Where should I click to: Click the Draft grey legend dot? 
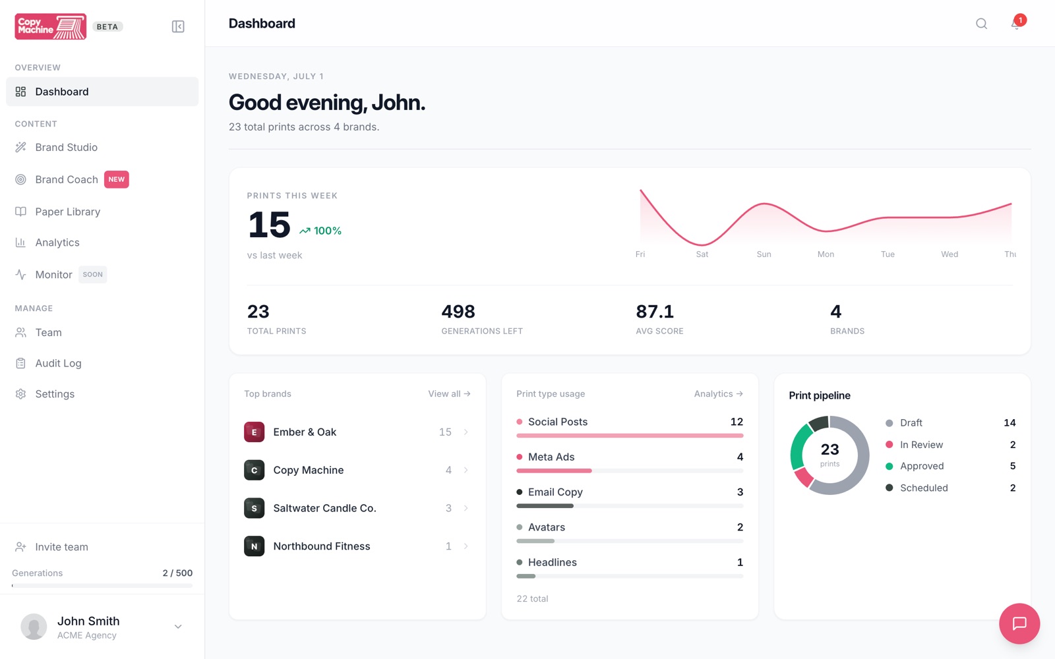[889, 423]
